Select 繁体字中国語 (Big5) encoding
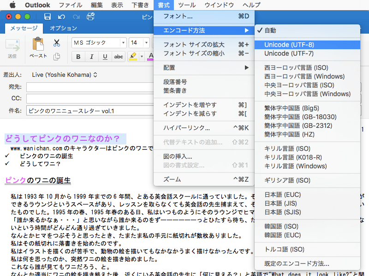This screenshot has height=276, width=369. pyautogui.click(x=307, y=108)
